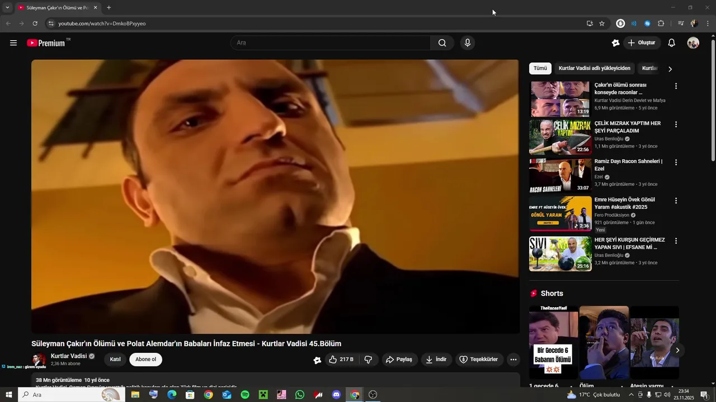
Task: Click the main video player
Action: 275,197
